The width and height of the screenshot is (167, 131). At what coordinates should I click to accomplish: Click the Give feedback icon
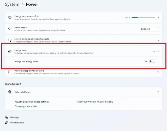(7, 122)
